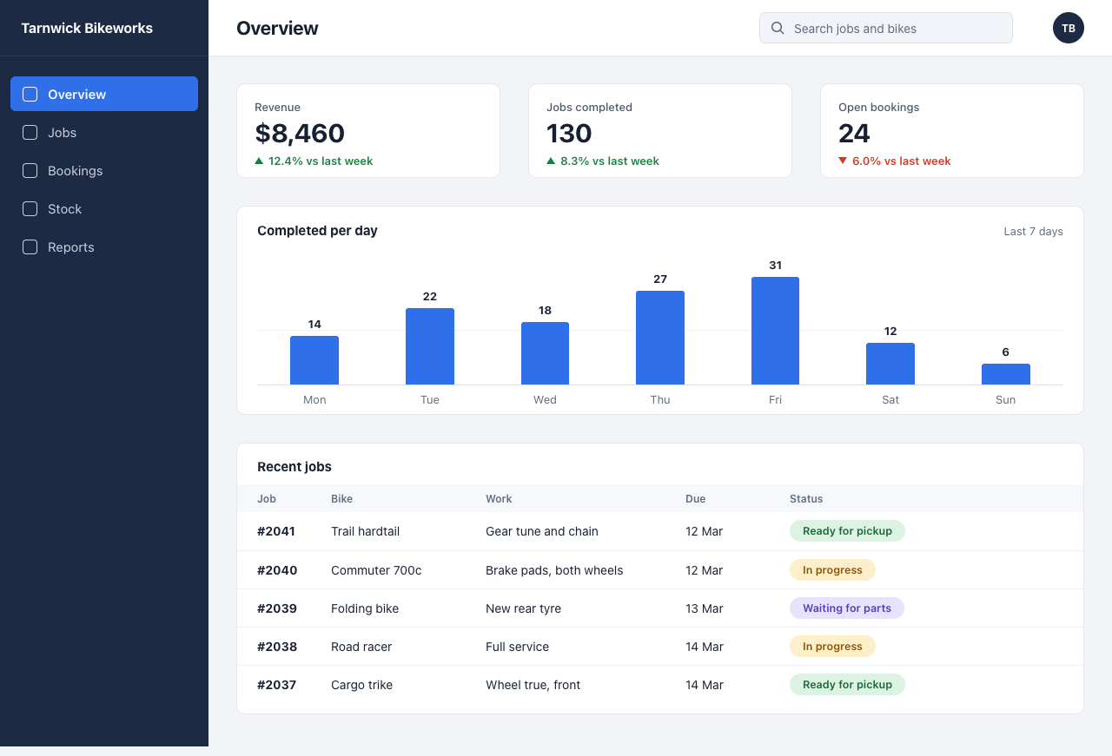The width and height of the screenshot is (1112, 756).
Task: Select the Revenue $8,460 card
Action: click(x=368, y=131)
